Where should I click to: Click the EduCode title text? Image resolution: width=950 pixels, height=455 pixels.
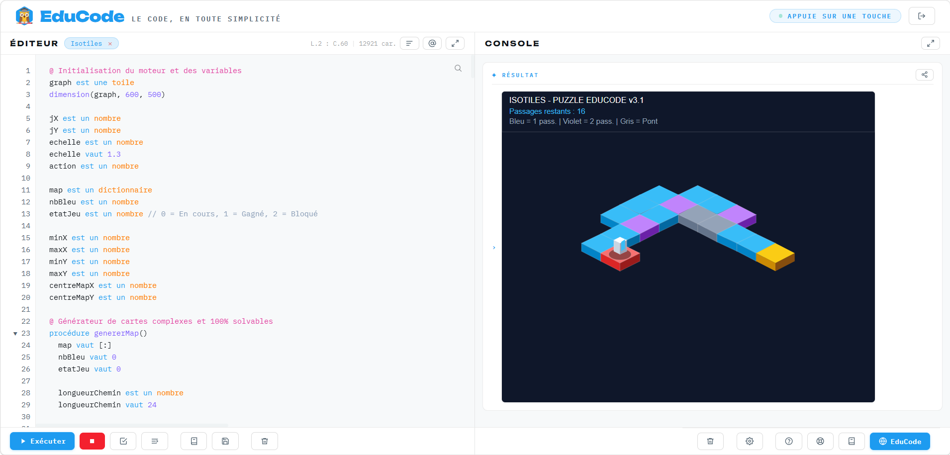point(82,16)
